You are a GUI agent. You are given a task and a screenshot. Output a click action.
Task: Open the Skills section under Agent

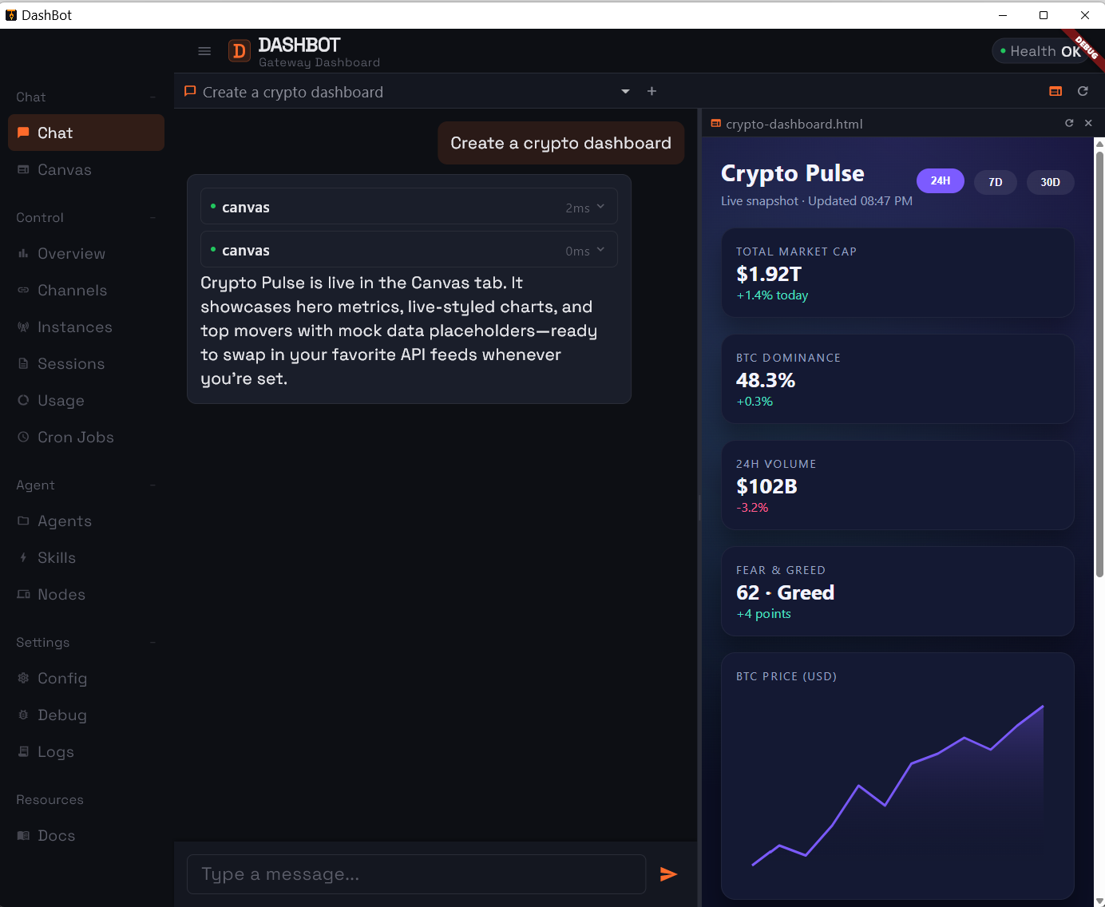coord(56,557)
